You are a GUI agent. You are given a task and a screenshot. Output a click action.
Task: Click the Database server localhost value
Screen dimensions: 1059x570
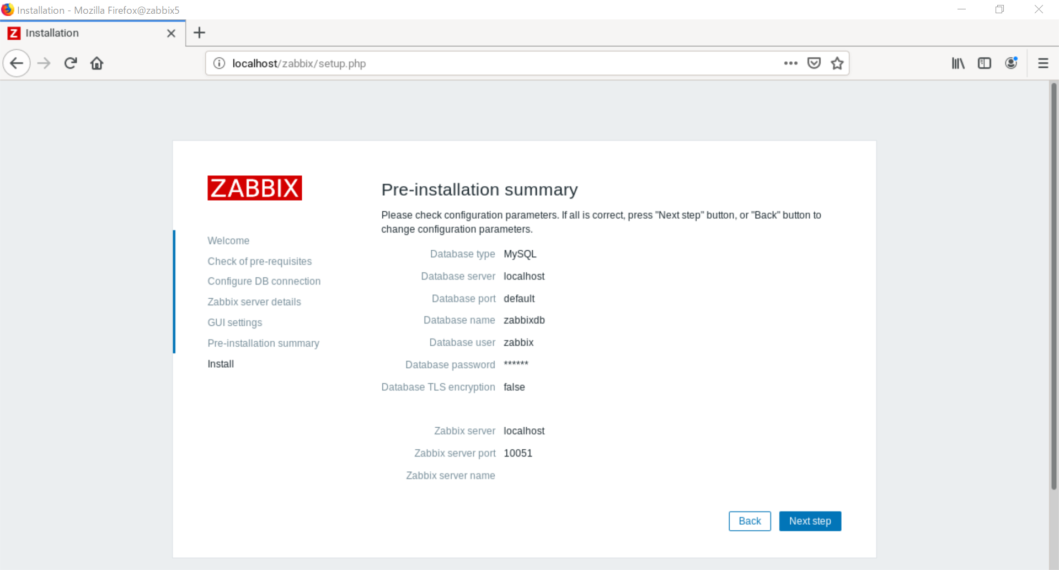(x=524, y=276)
